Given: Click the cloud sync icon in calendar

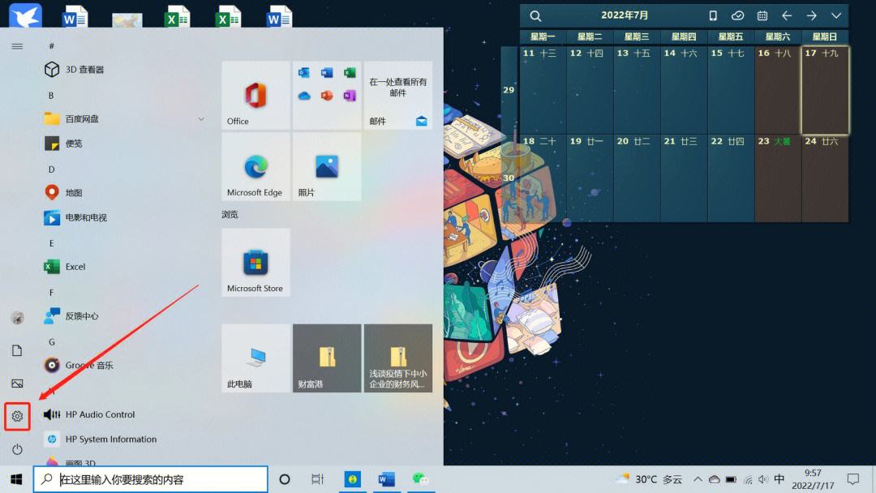Looking at the screenshot, I should [x=737, y=15].
